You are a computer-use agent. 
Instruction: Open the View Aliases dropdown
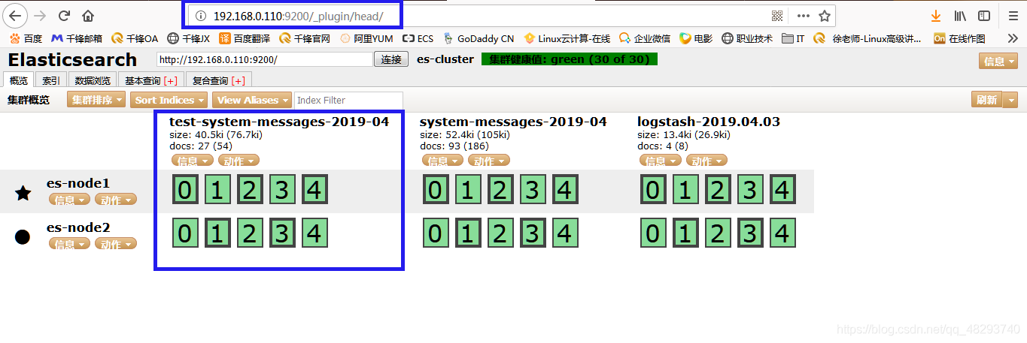252,100
